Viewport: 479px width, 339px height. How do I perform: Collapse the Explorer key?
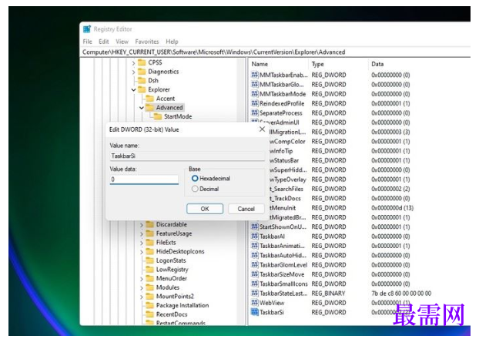click(133, 89)
